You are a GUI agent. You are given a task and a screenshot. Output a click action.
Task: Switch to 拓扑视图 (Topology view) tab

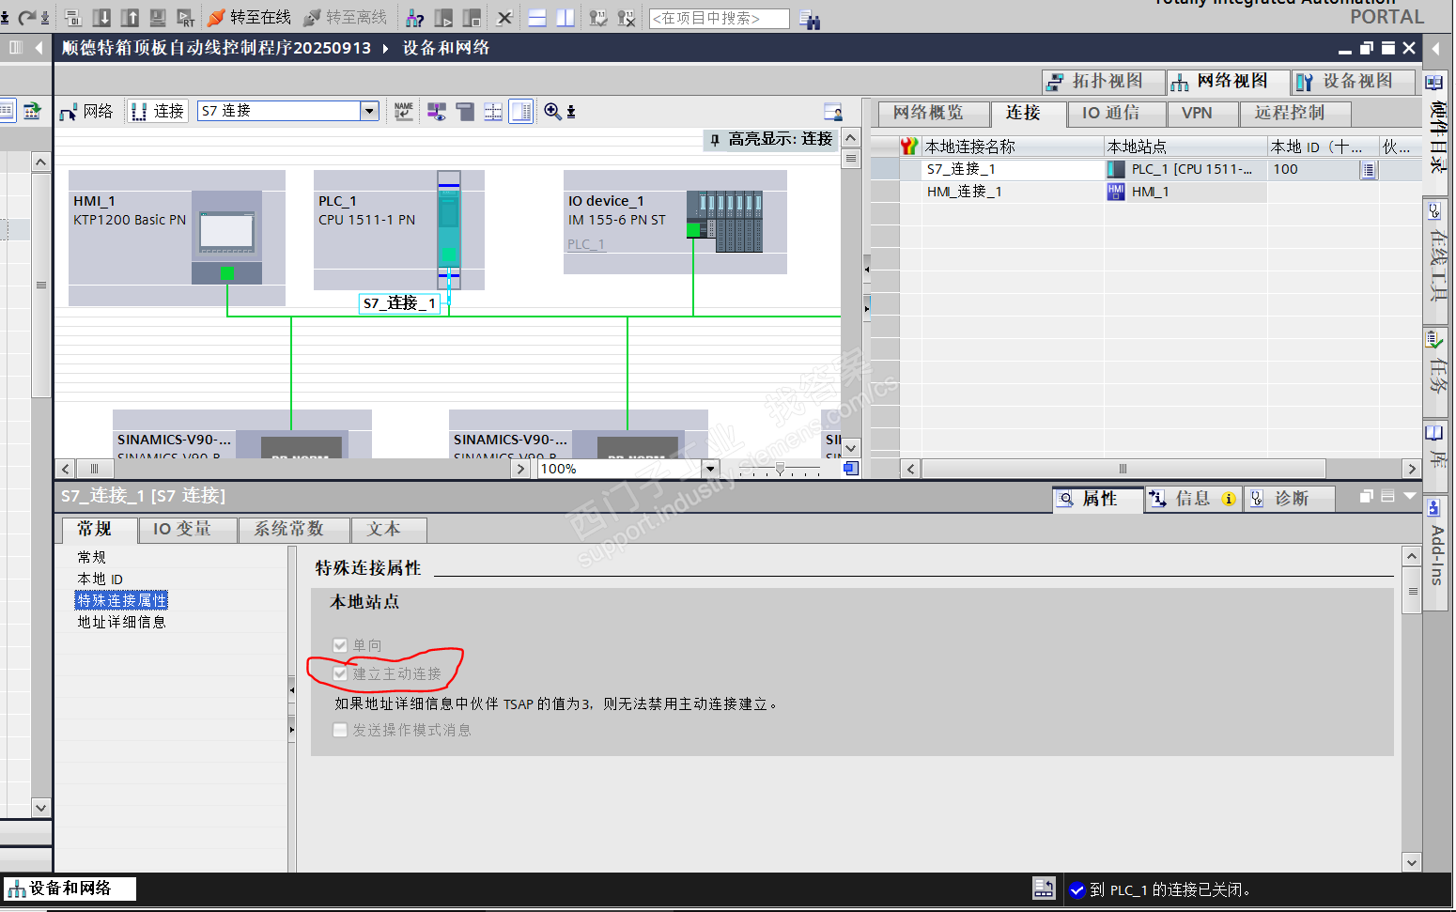pos(1104,82)
